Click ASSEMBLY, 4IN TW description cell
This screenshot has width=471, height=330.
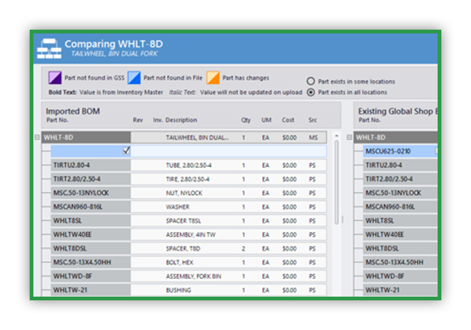191,235
